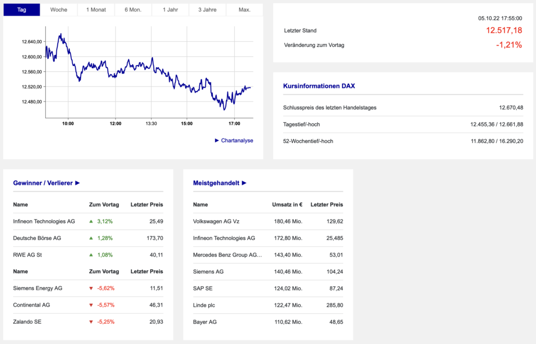
Task: Show the 1 Jahr chart range
Action: 170,10
